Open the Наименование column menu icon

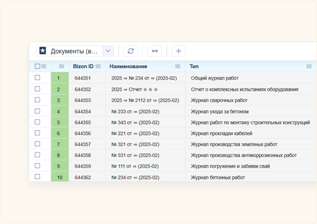pos(177,66)
